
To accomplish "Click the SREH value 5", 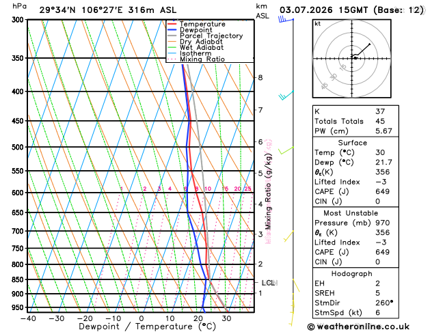I will coord(378,293).
